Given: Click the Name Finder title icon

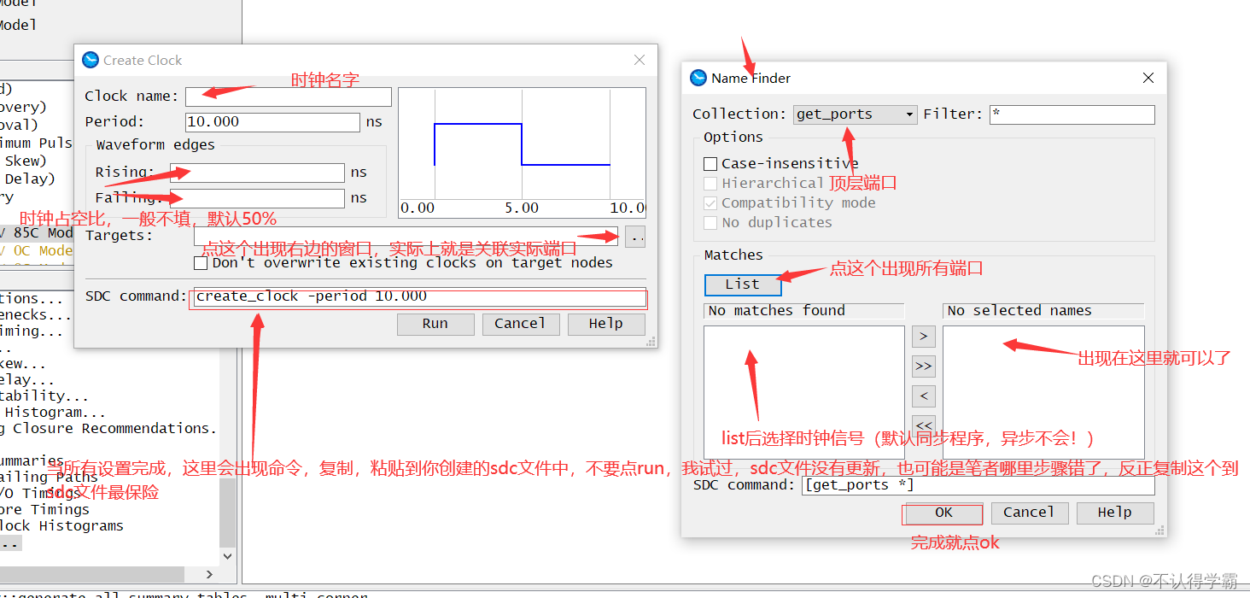Looking at the screenshot, I should [698, 78].
